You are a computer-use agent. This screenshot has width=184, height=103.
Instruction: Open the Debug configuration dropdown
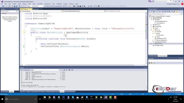(x=29, y=6)
